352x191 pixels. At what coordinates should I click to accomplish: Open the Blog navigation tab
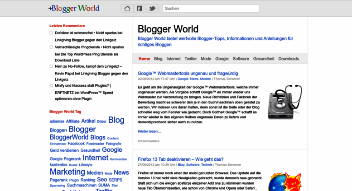(x=158, y=59)
